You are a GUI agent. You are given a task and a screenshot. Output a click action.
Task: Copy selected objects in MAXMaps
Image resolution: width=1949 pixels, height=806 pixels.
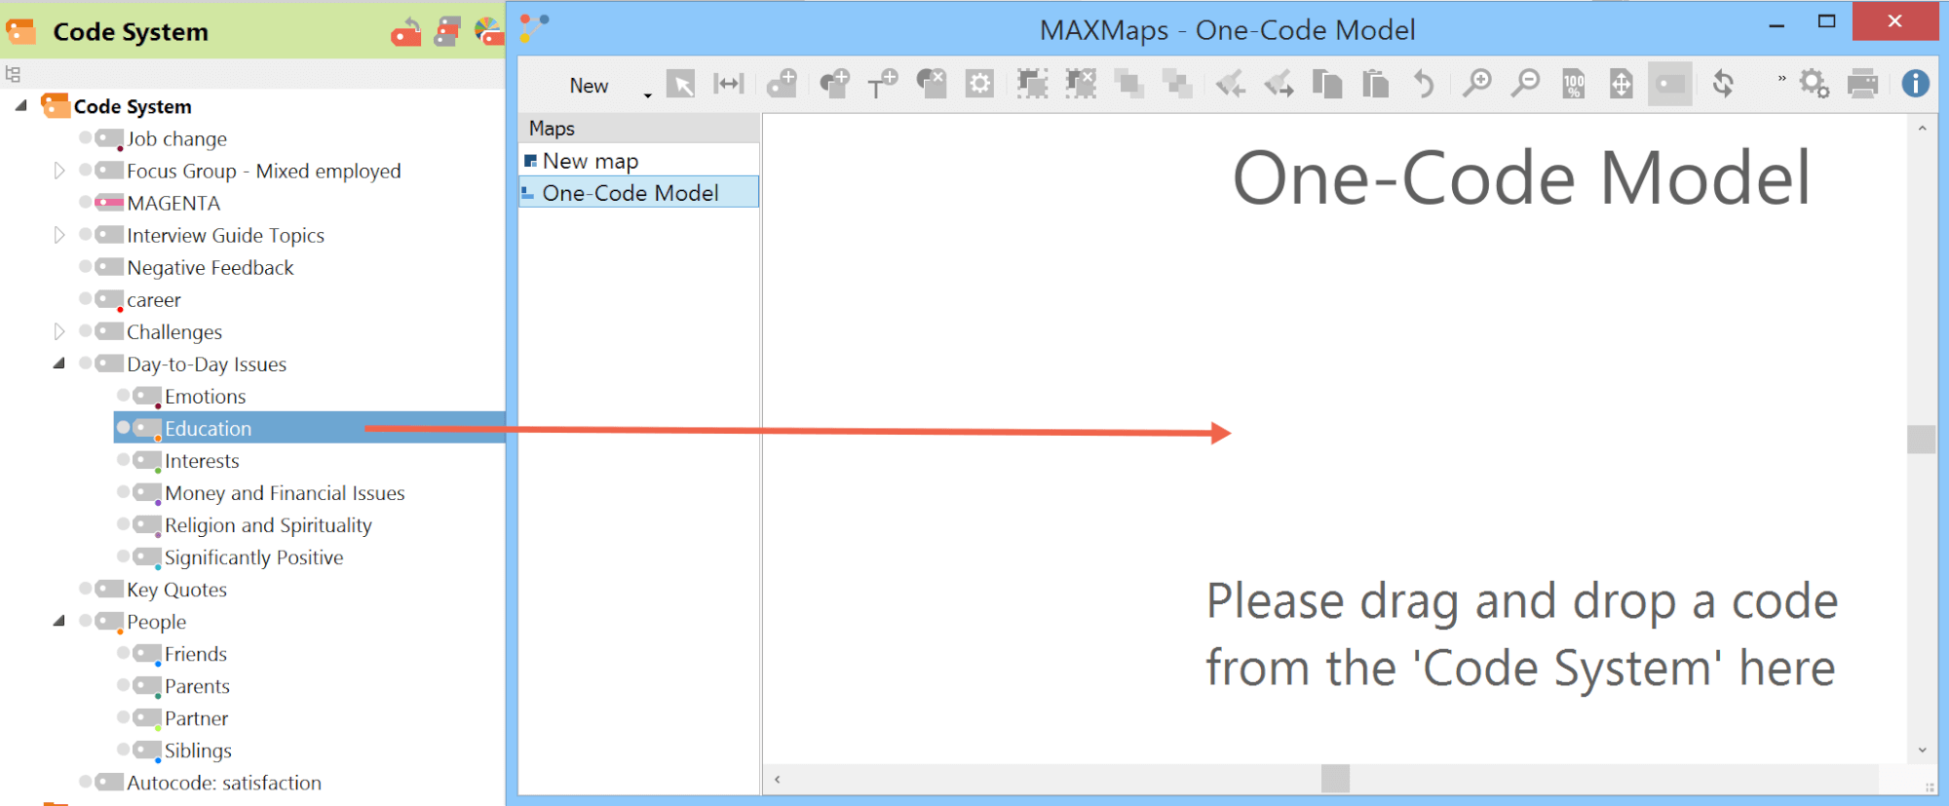tap(1327, 84)
